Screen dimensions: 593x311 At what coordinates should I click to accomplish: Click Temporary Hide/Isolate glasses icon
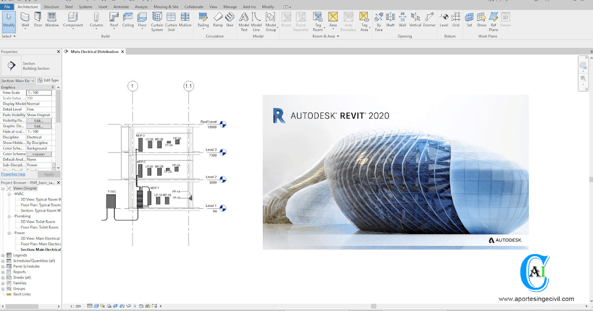point(128,306)
